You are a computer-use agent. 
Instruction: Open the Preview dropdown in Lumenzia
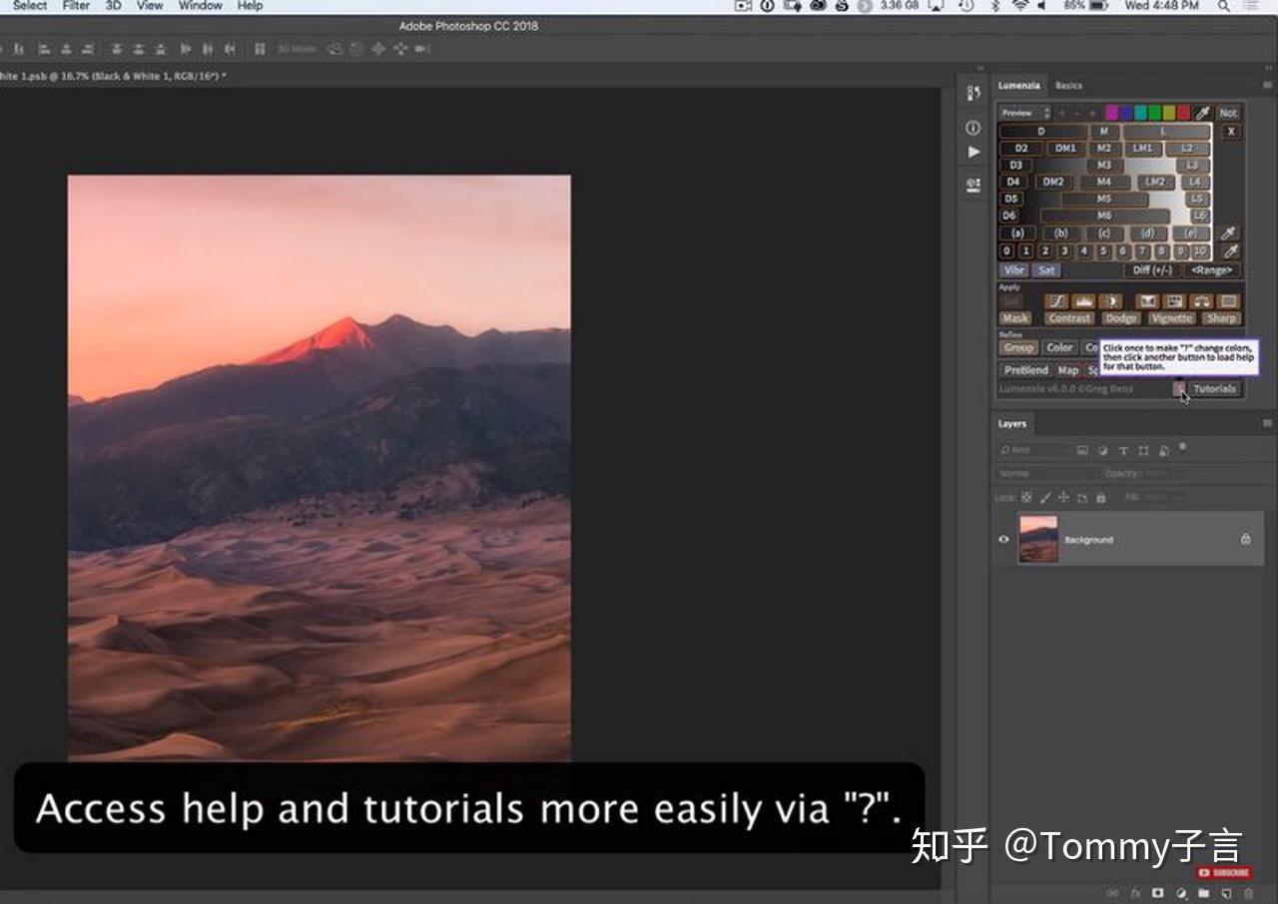tap(1025, 113)
